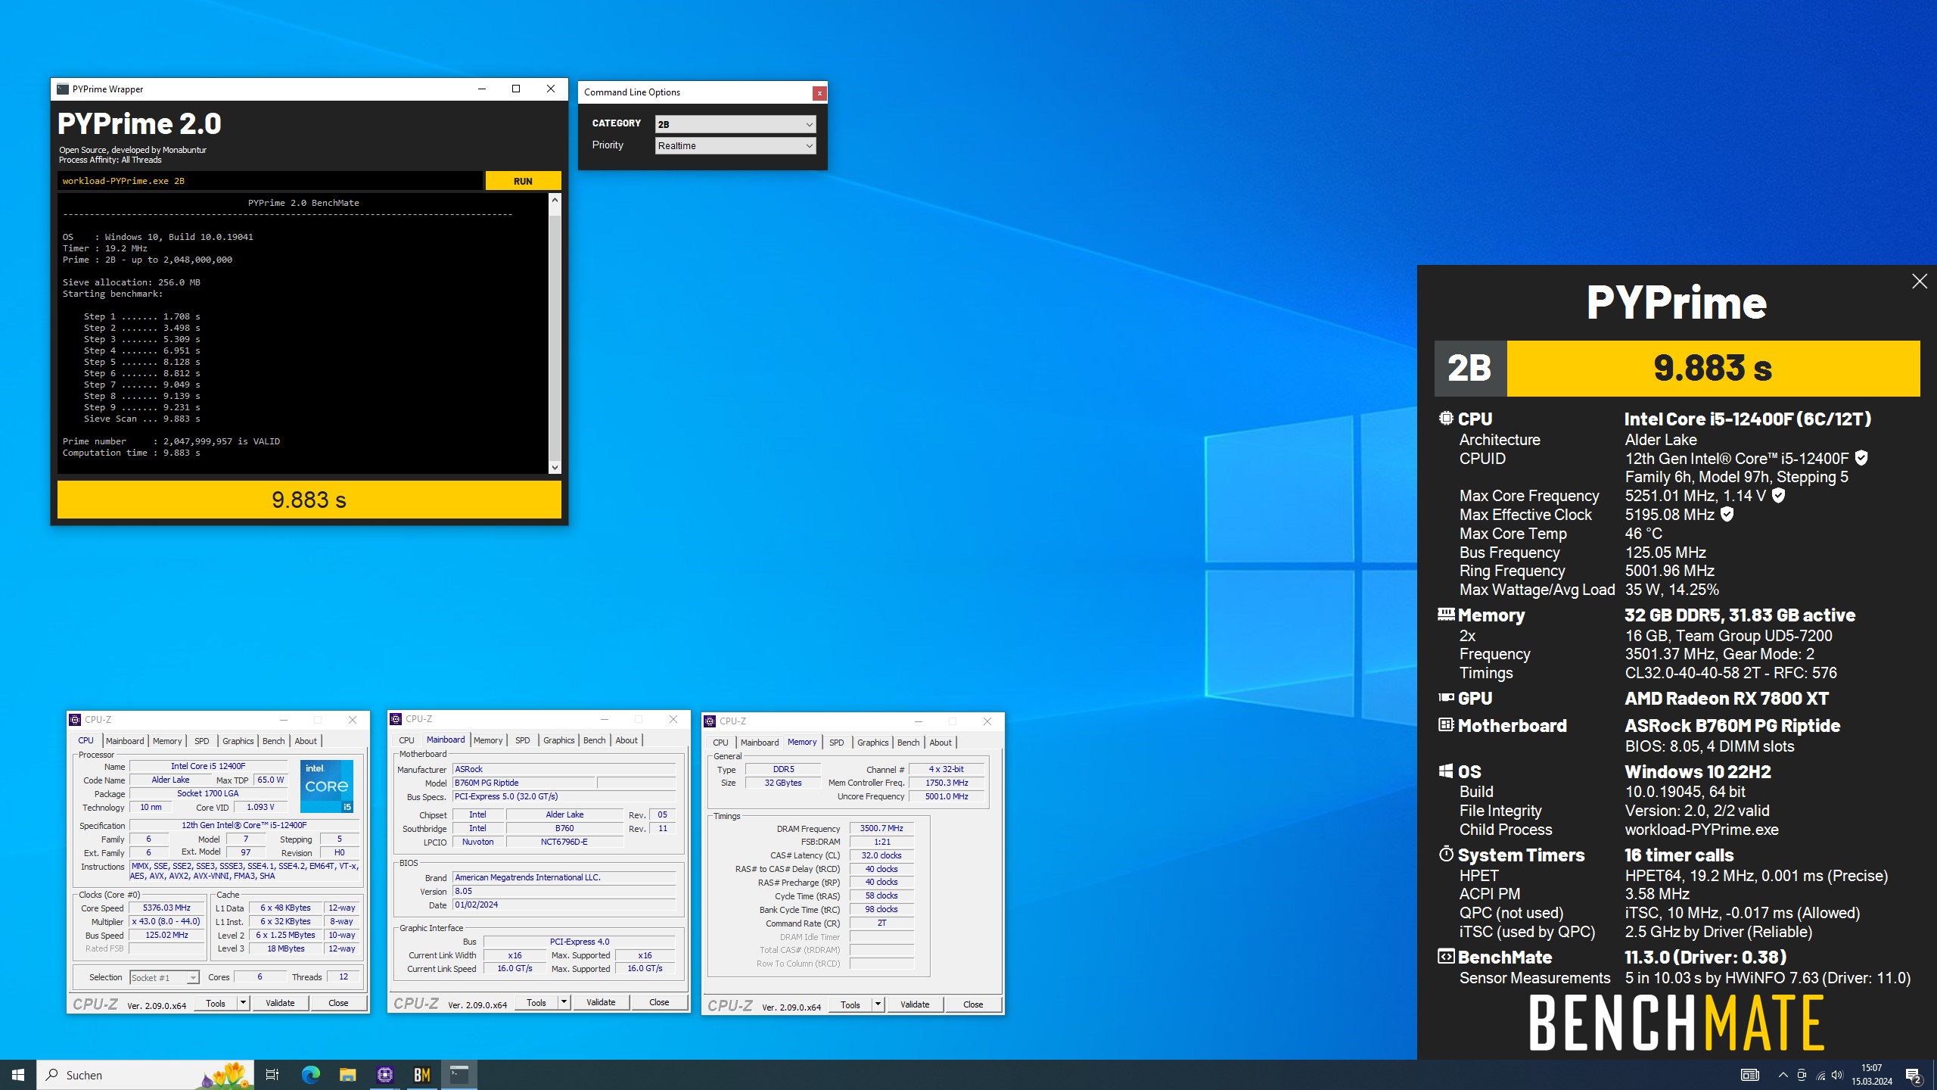Image resolution: width=1937 pixels, height=1090 pixels.
Task: Click the Intel Core i5 logo in CPU-Z
Action: point(327,786)
